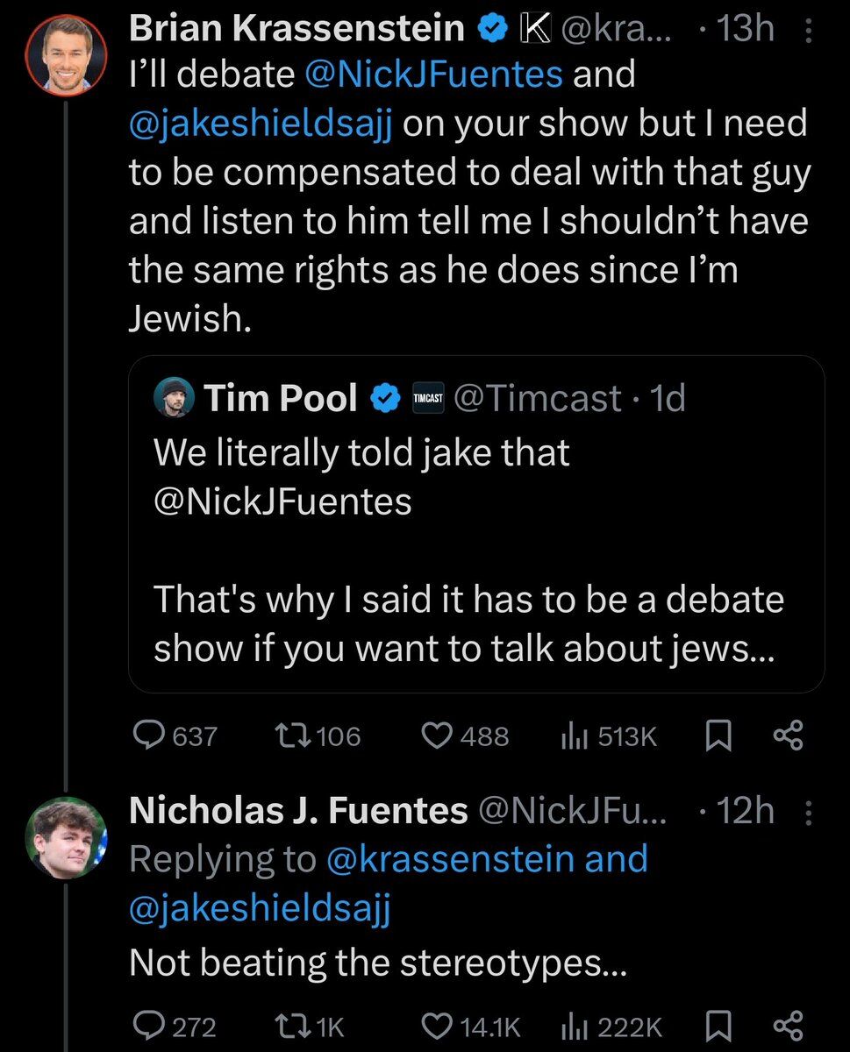Viewport: 850px width, 1052px height.
Task: Open more options for Fuentes' reply
Action: point(808,813)
